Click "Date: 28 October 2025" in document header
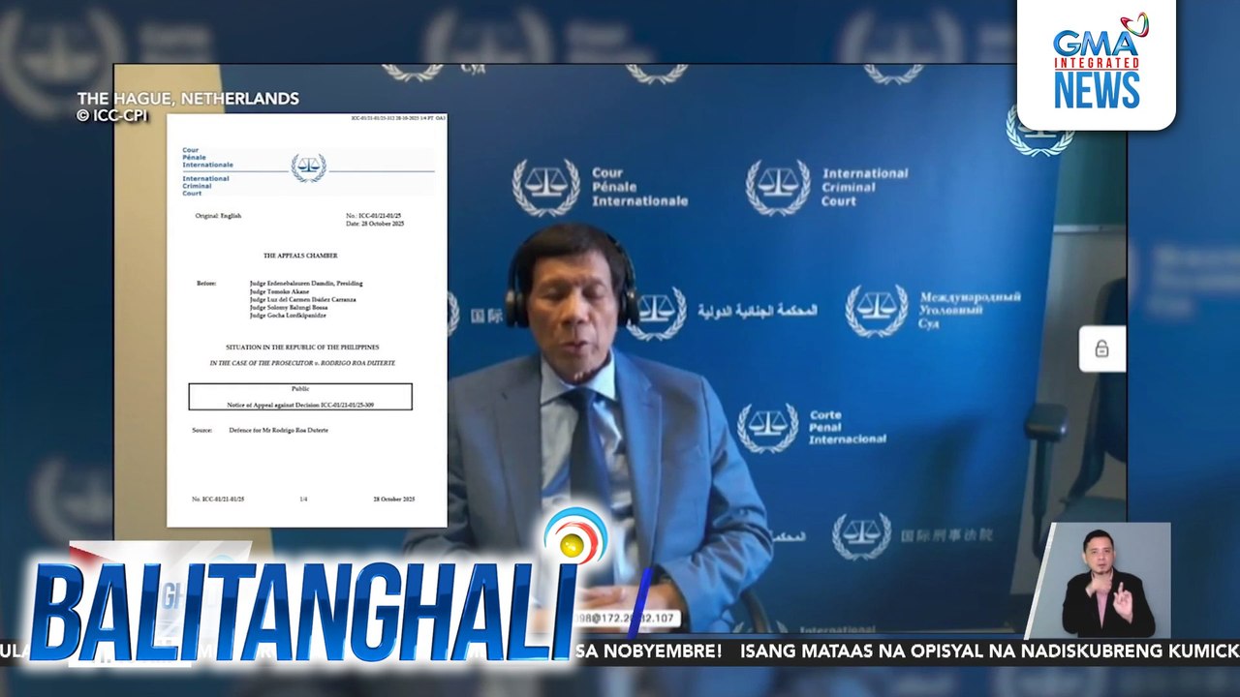The height and width of the screenshot is (697, 1240). tap(375, 224)
